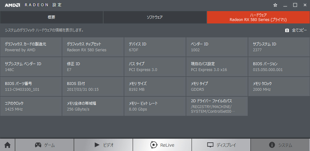Viewport: 310px width, 151px height.
Task: Select the グラフィックス カードの製造元 tile
Action: [31, 47]
